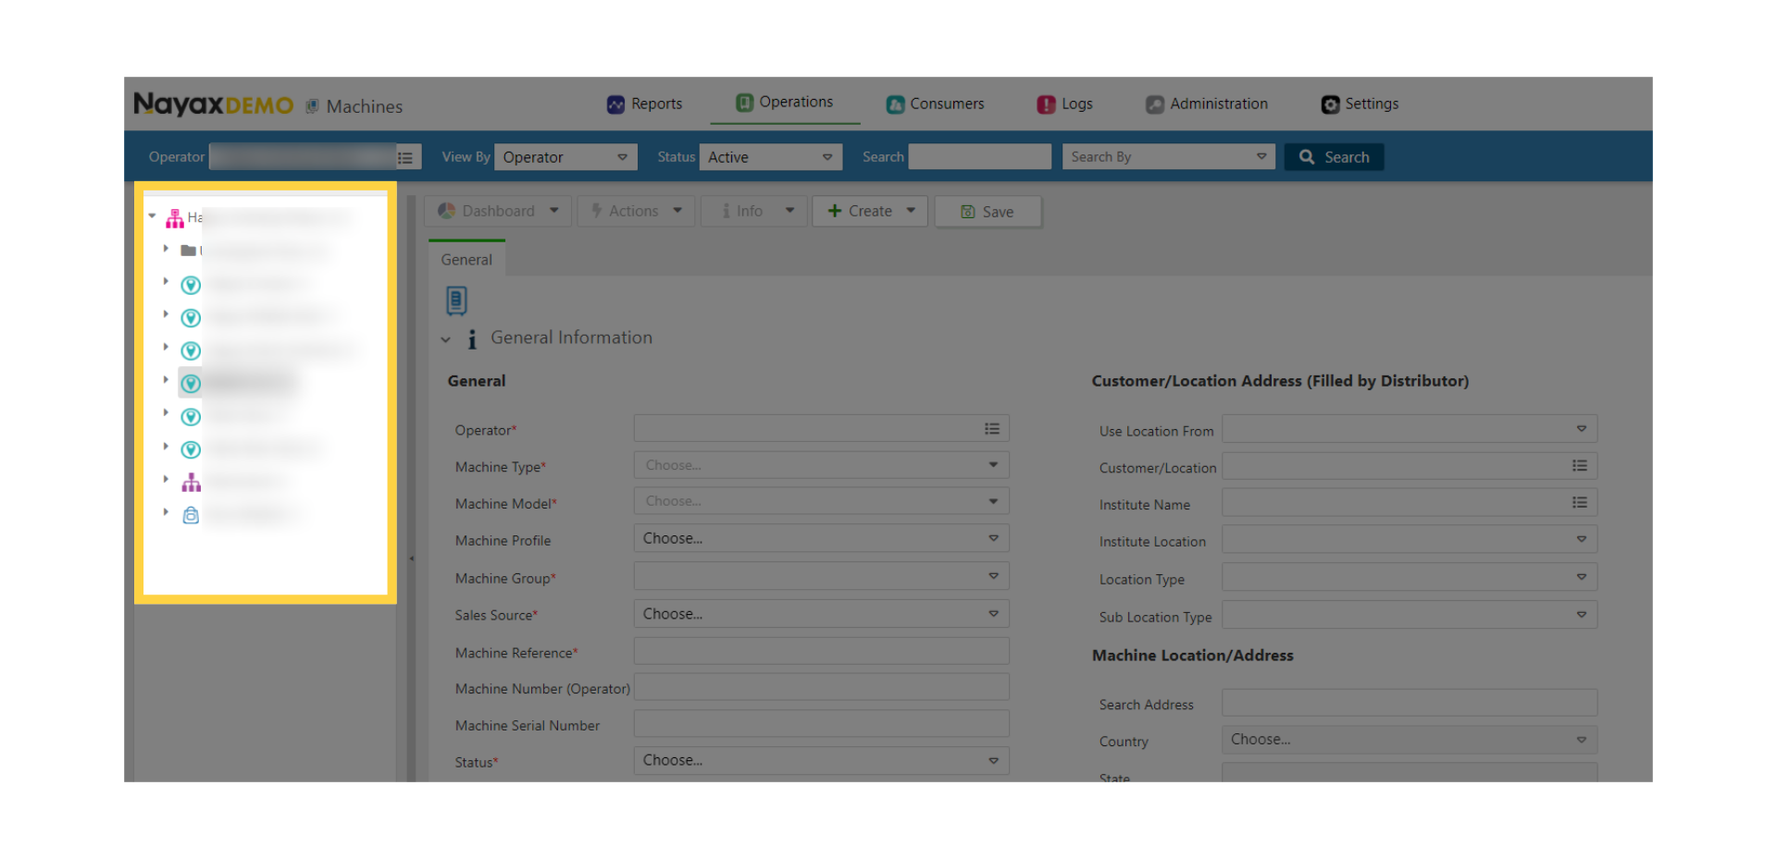Click the machine icon under General tab
This screenshot has width=1777, height=859.
pyautogui.click(x=456, y=301)
